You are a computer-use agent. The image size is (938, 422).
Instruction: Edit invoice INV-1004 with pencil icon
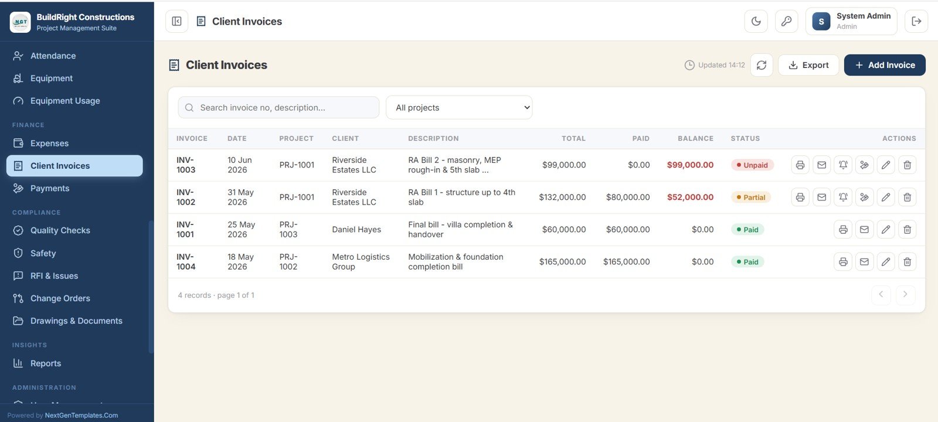point(886,262)
